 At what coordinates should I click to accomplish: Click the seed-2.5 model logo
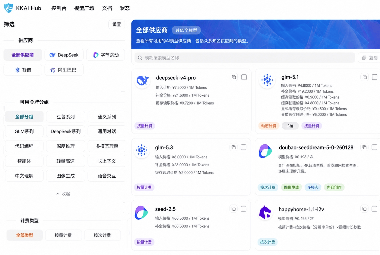141,212
